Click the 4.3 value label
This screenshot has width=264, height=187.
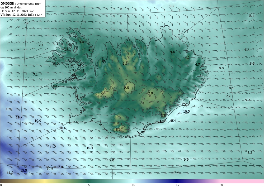82,42
